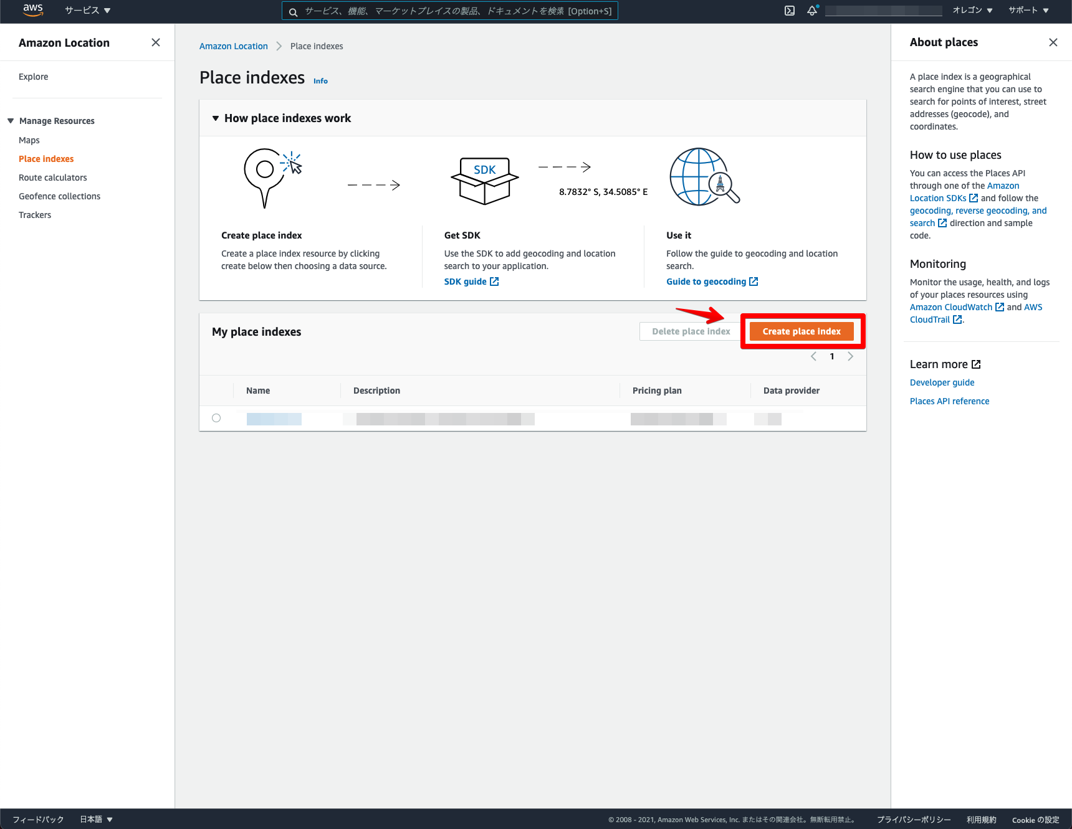Click the external icon after Amazon CloudWatch
Viewport: 1072px width, 829px height.
click(x=1000, y=307)
